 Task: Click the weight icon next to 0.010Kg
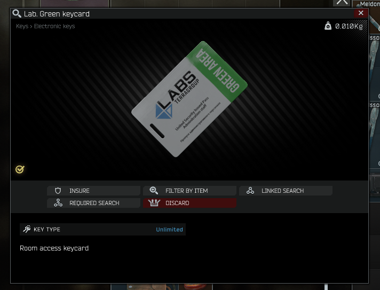328,26
